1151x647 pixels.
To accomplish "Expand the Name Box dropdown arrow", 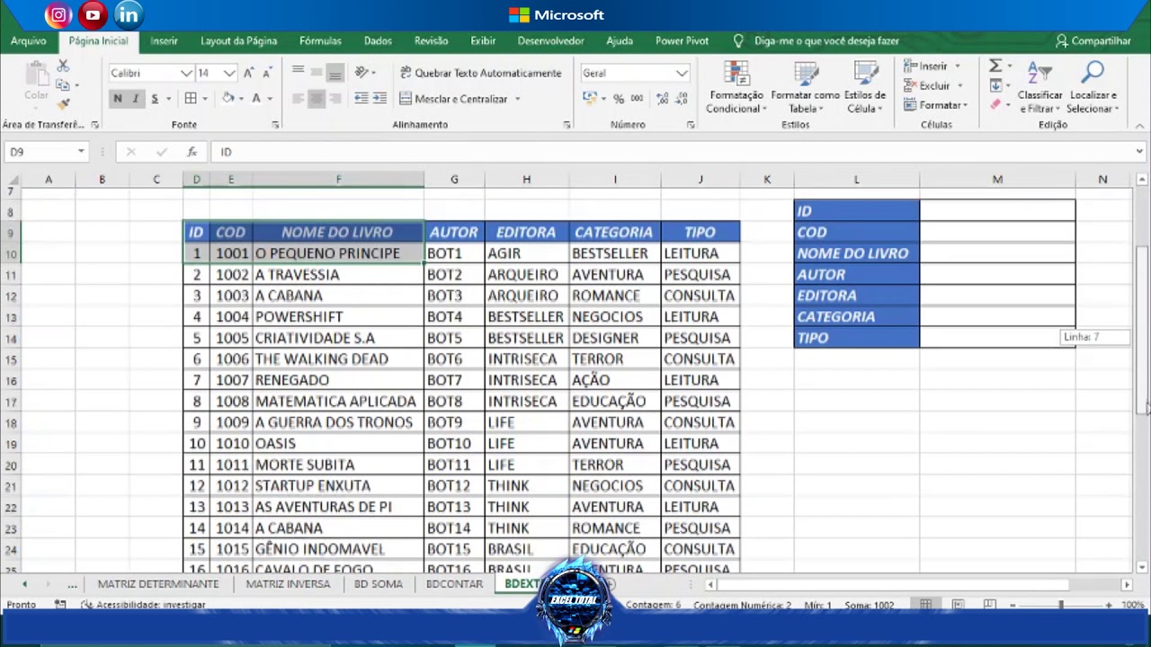I will point(81,152).
